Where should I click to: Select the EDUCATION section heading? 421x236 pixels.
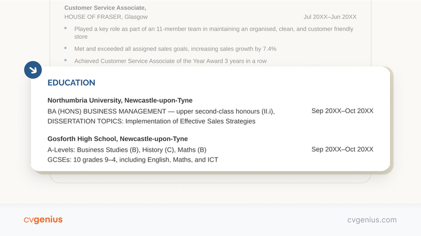point(71,83)
